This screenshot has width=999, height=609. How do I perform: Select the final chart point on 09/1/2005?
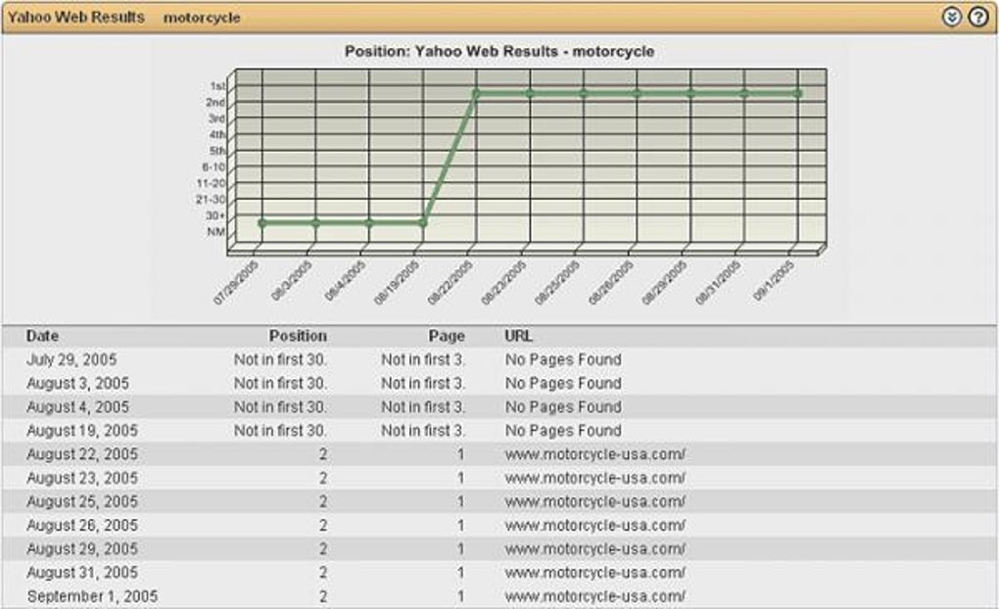(799, 93)
